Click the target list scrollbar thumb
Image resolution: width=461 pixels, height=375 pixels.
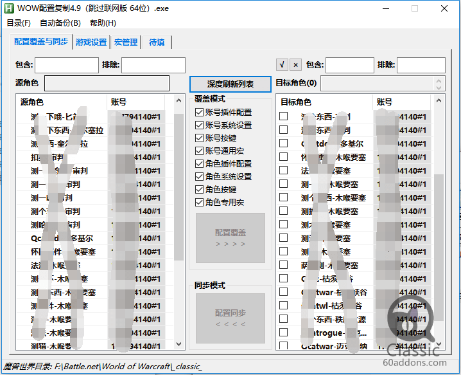pos(439,248)
